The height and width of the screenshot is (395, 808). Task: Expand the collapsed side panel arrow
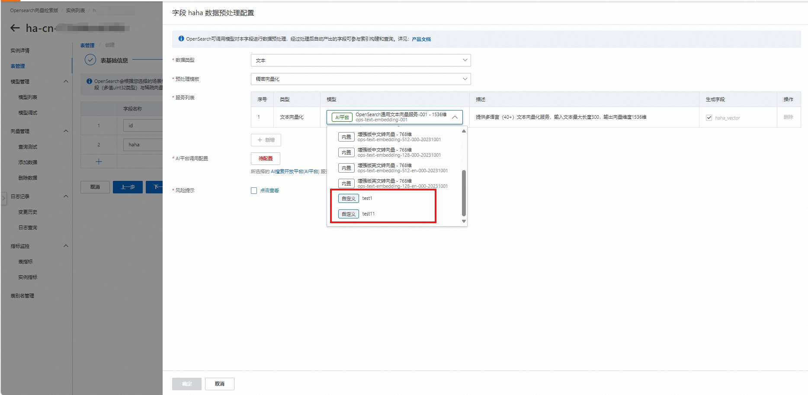(x=3, y=198)
